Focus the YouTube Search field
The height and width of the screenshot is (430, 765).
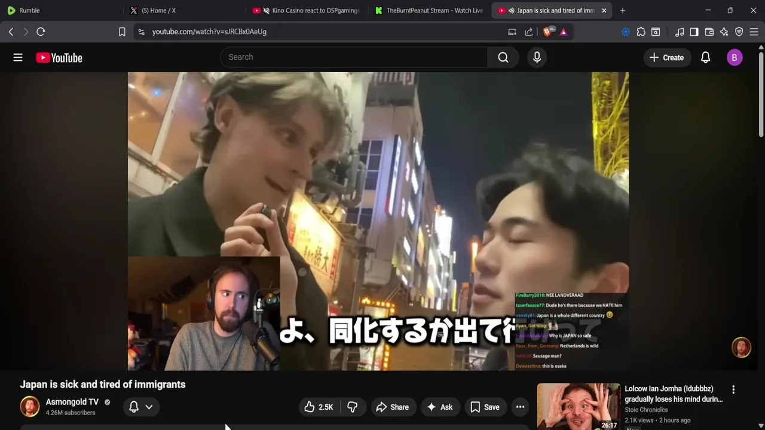click(x=354, y=57)
